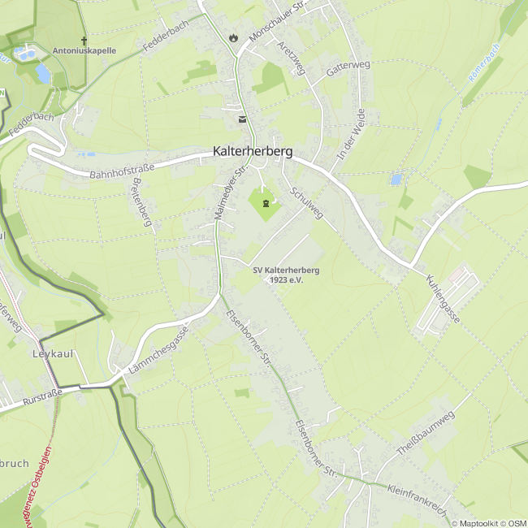
Task: Click the Römerbach stream label
Action: (484, 63)
